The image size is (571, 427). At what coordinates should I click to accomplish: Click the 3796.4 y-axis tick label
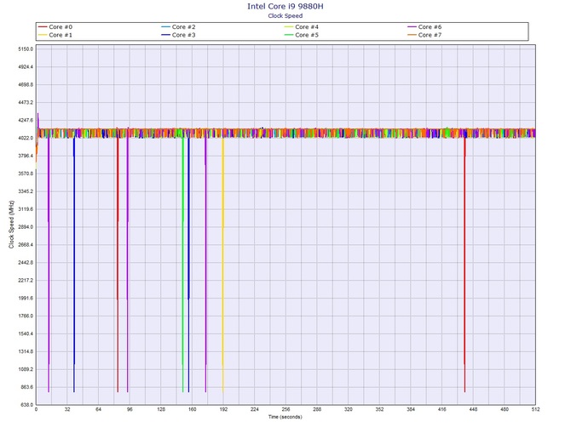tap(26, 156)
